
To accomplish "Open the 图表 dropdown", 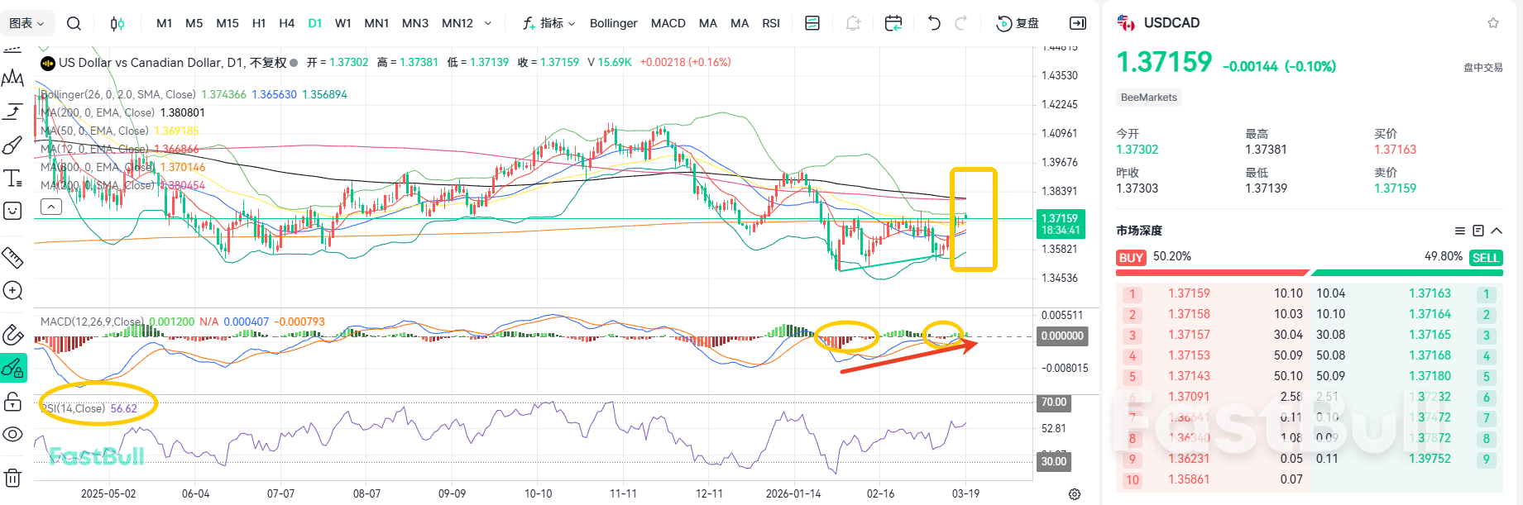I will click(x=26, y=23).
